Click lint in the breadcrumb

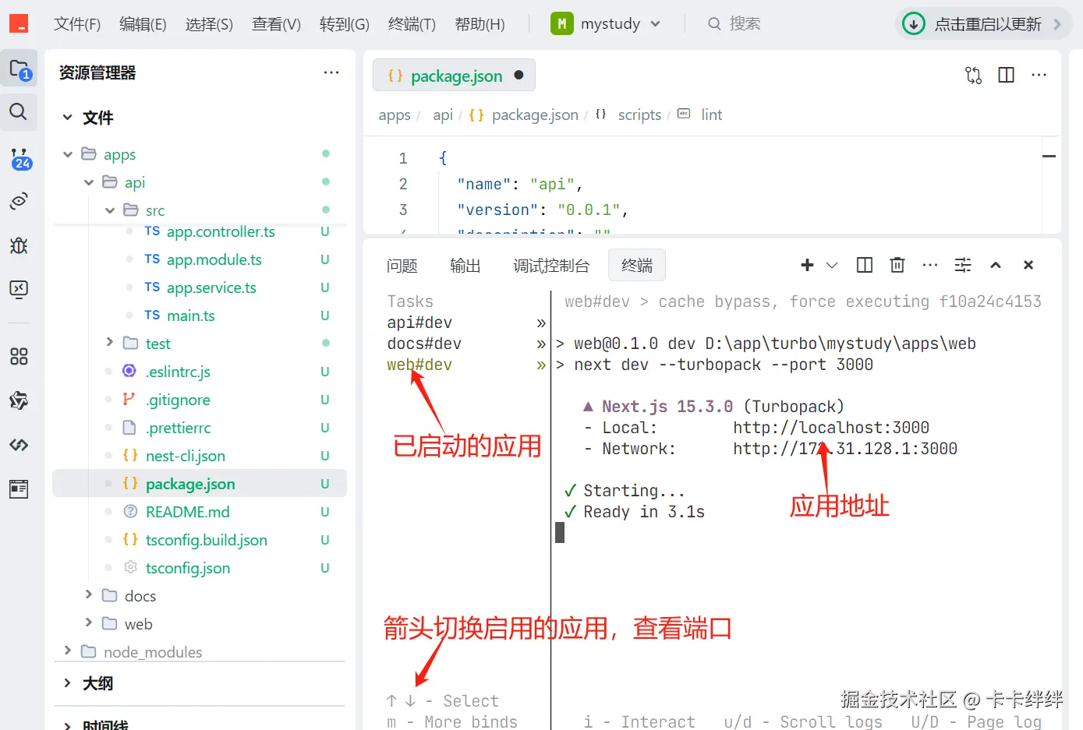(712, 115)
